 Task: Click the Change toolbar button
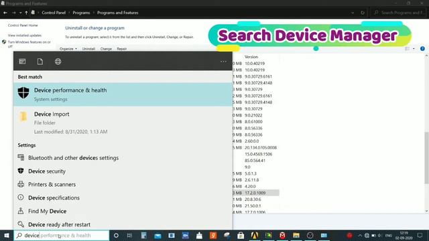(106, 49)
